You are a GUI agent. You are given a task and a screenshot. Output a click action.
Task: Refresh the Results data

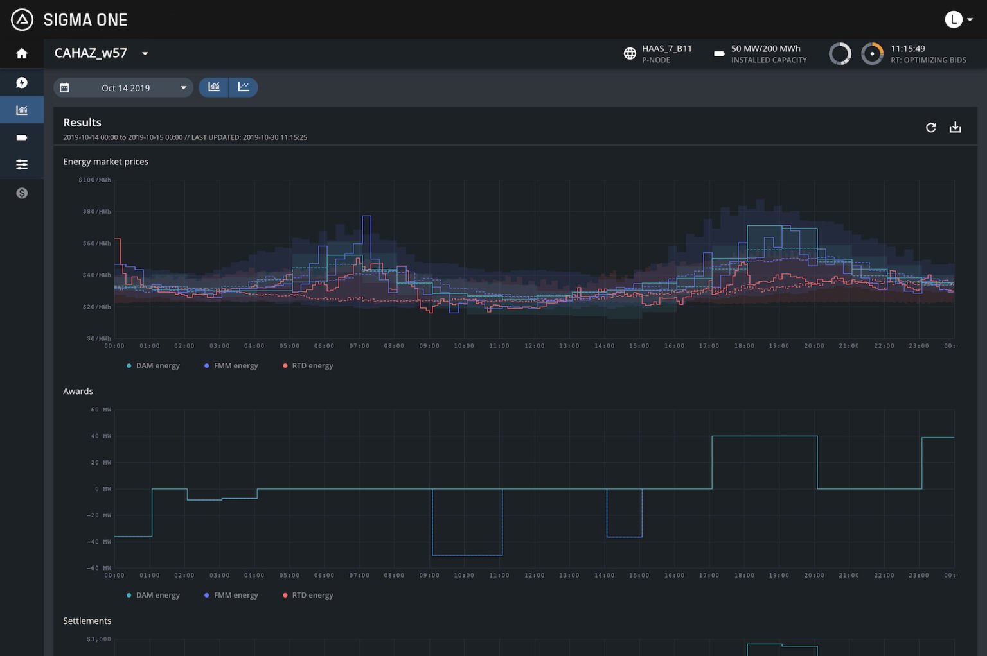930,127
